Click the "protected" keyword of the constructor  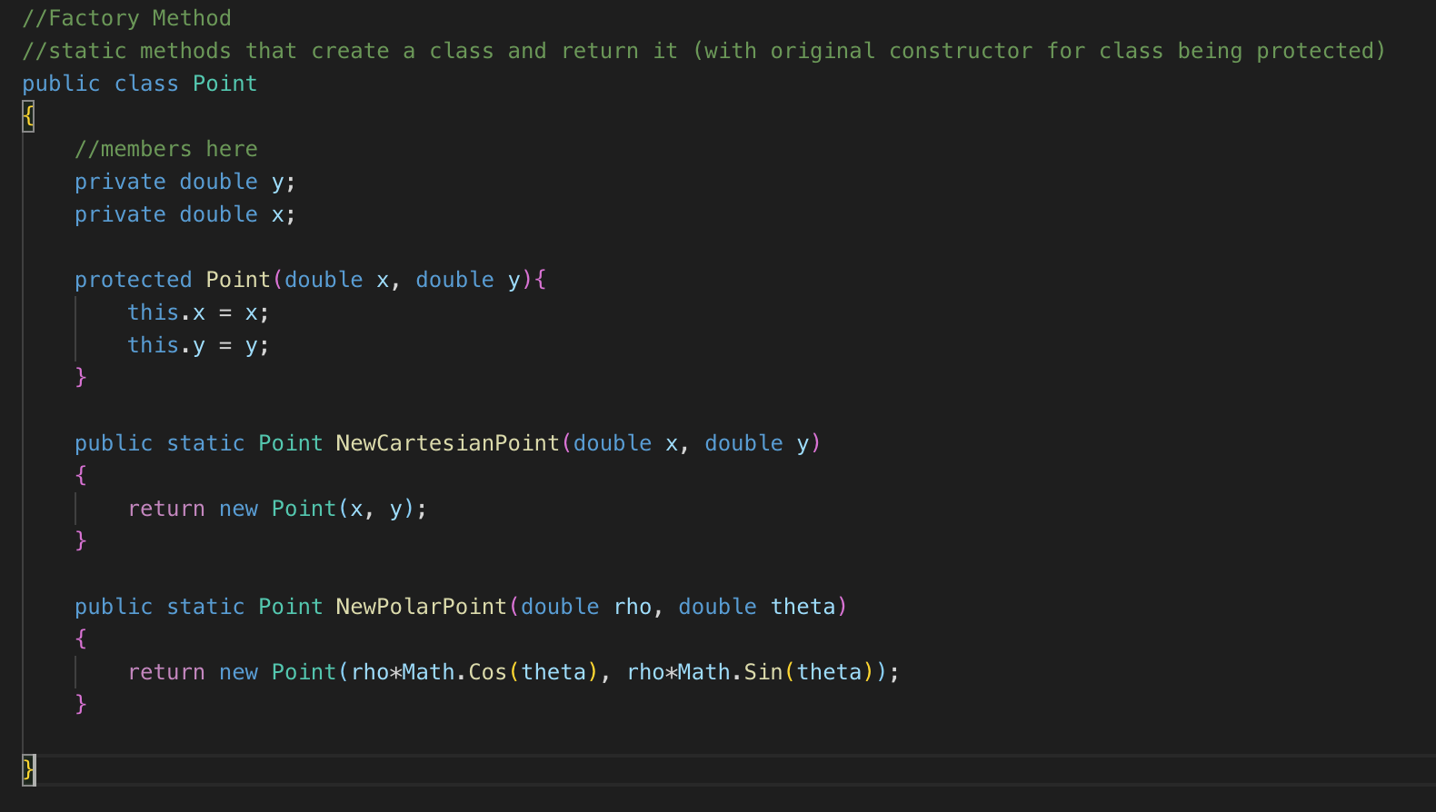coord(134,280)
